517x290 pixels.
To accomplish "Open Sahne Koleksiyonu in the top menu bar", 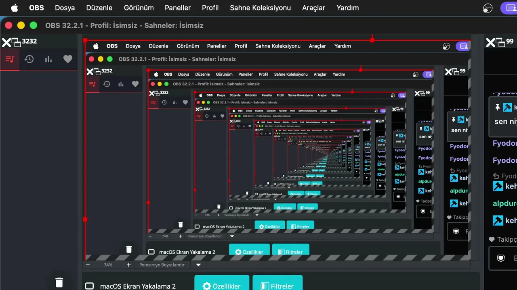I will pos(261,8).
